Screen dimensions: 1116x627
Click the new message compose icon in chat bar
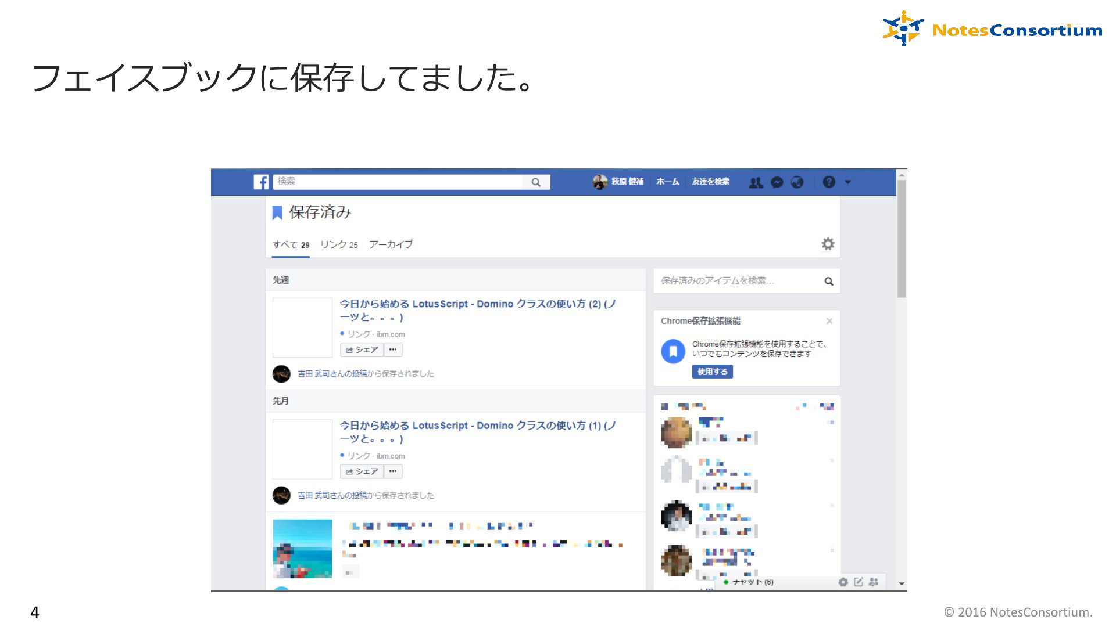pos(859,582)
